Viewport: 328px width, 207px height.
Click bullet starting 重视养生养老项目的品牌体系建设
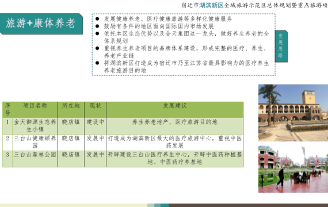click(186, 52)
